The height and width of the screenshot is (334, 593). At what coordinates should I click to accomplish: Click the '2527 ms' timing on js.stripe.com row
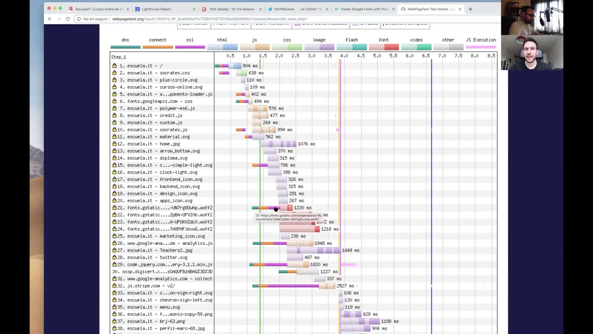coord(345,286)
